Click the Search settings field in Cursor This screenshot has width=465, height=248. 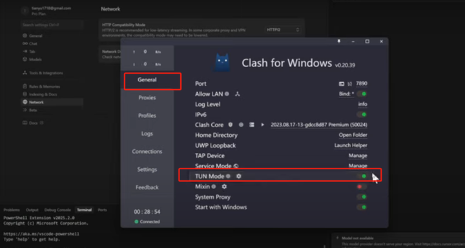[x=52, y=25]
